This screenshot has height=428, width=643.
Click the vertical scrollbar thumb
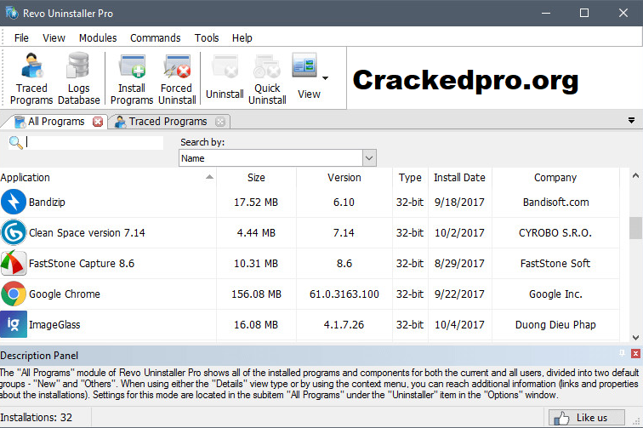[635, 228]
